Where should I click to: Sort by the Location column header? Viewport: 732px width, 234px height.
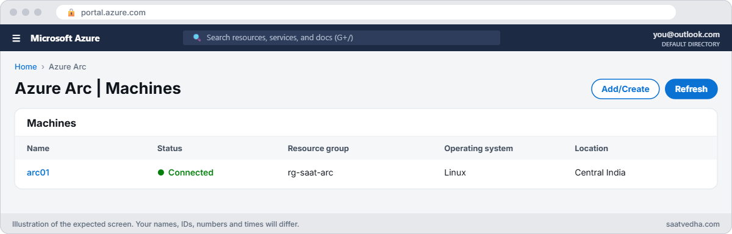point(591,148)
